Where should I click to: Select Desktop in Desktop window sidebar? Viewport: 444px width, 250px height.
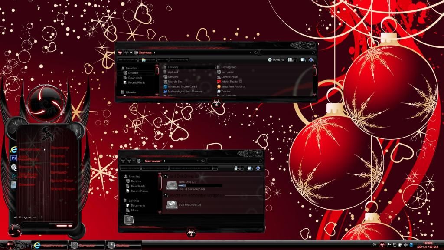click(131, 73)
